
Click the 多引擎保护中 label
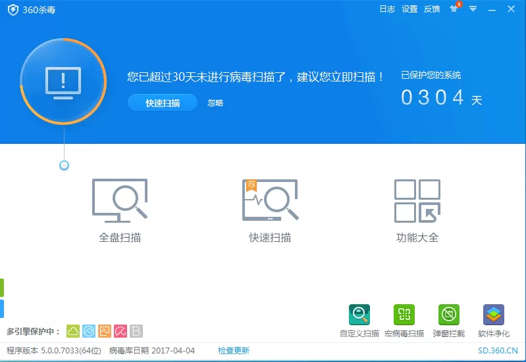coord(34,332)
